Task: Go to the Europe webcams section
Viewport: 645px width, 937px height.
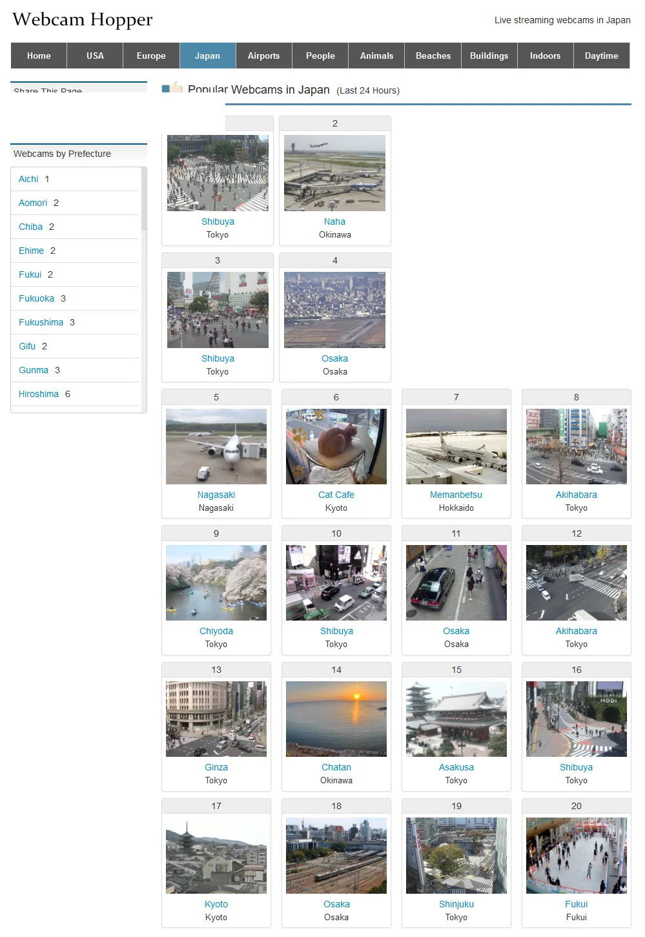Action: pos(151,56)
